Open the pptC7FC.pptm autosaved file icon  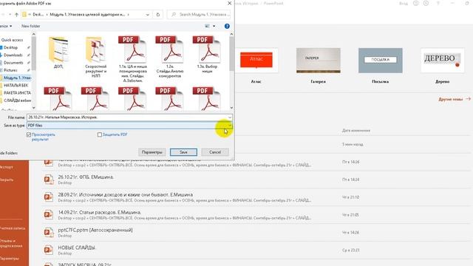[x=49, y=233]
